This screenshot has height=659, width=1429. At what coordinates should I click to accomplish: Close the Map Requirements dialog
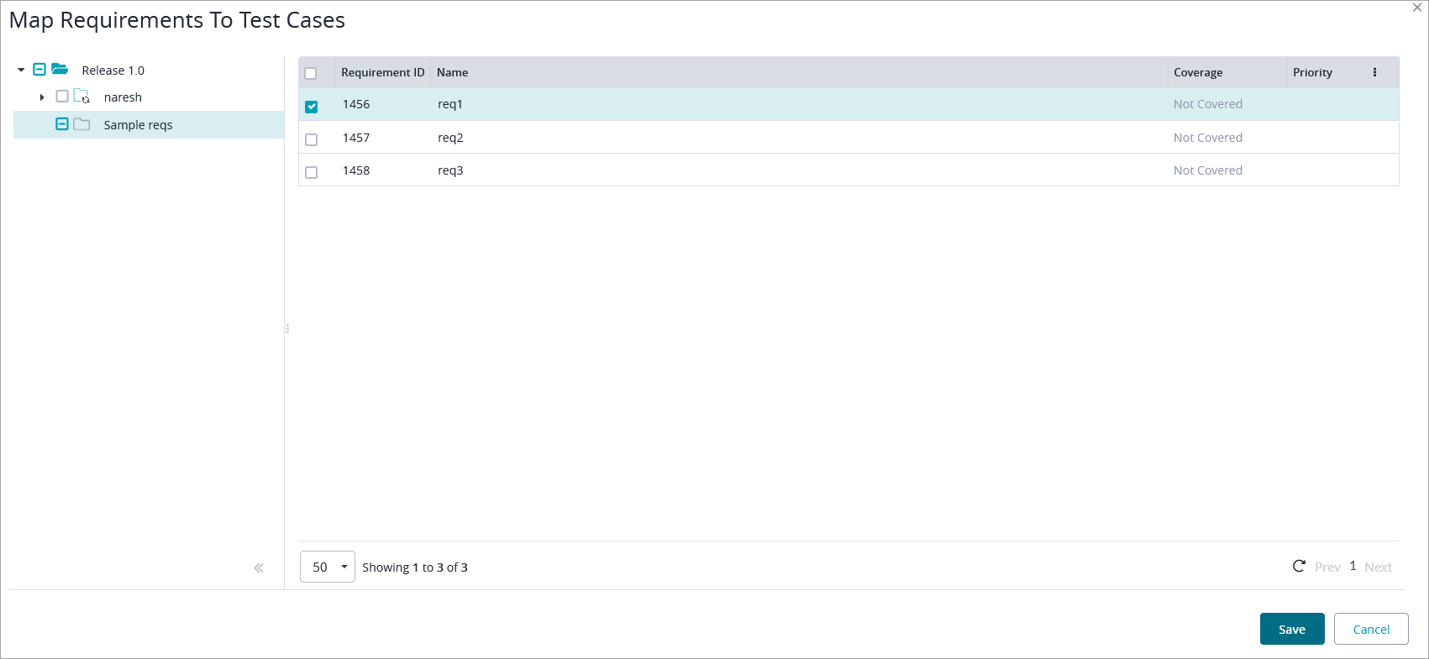coord(1417,8)
